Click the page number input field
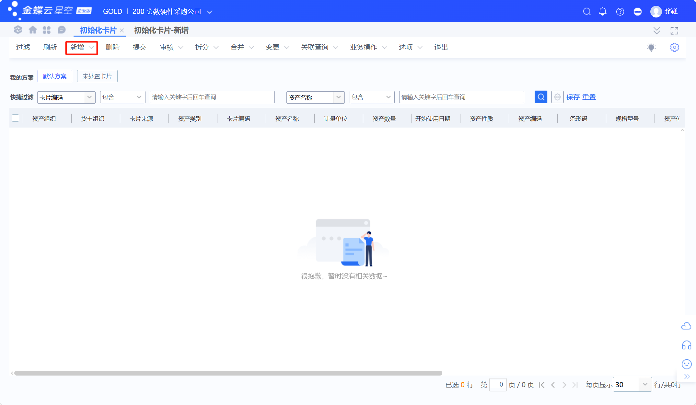This screenshot has width=696, height=405. click(498, 384)
